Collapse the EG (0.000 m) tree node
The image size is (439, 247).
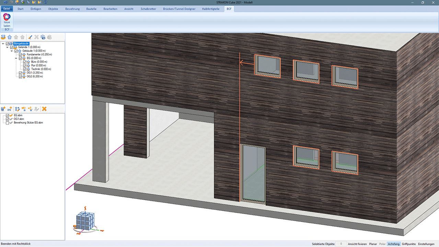coord(16,58)
